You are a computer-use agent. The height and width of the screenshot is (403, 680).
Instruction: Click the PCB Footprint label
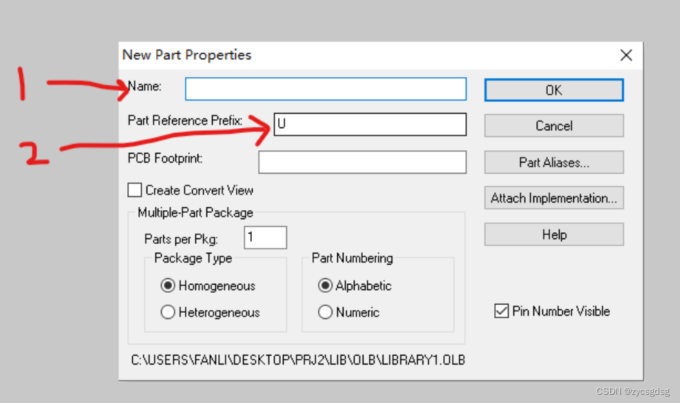tap(165, 158)
